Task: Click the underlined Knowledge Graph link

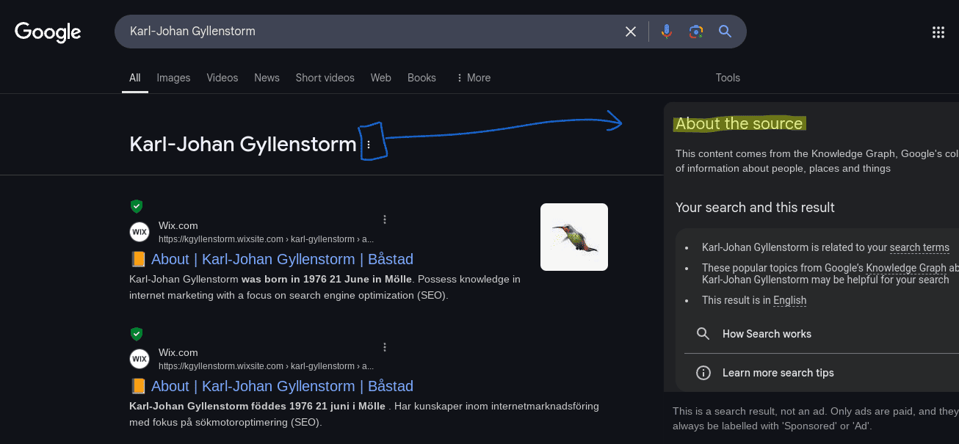Action: coord(906,268)
